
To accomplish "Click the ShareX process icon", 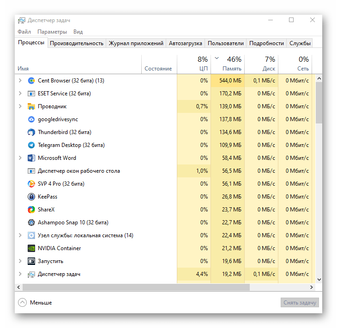I will 31,210.
